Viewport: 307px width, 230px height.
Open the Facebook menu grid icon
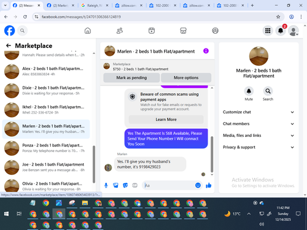click(268, 31)
